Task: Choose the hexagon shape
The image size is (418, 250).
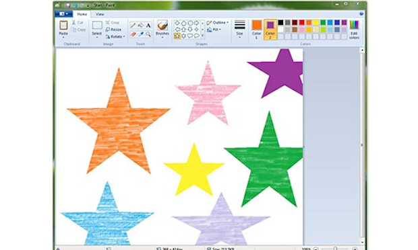Action: click(x=190, y=23)
